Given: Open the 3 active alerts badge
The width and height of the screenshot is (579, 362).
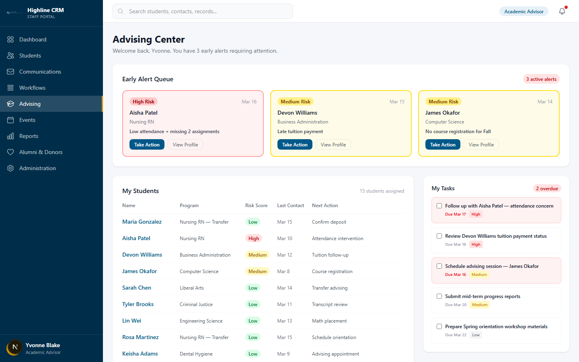Looking at the screenshot, I should (x=541, y=79).
